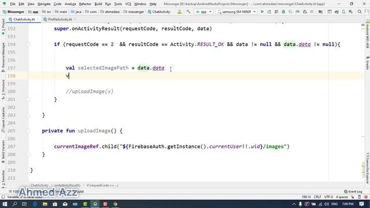
Task: Click the lock read-only icon in status bar
Action: (353, 197)
